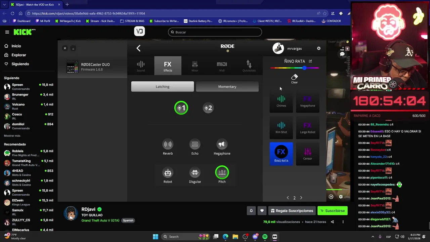Toggle channel notifications bell

click(x=251, y=211)
